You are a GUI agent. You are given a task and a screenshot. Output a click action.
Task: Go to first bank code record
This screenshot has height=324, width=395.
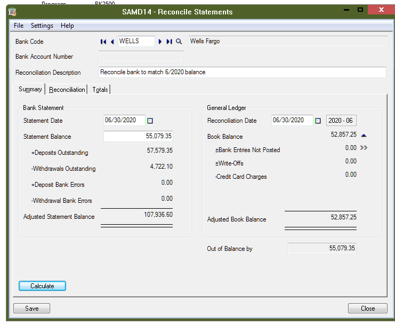pyautogui.click(x=103, y=42)
